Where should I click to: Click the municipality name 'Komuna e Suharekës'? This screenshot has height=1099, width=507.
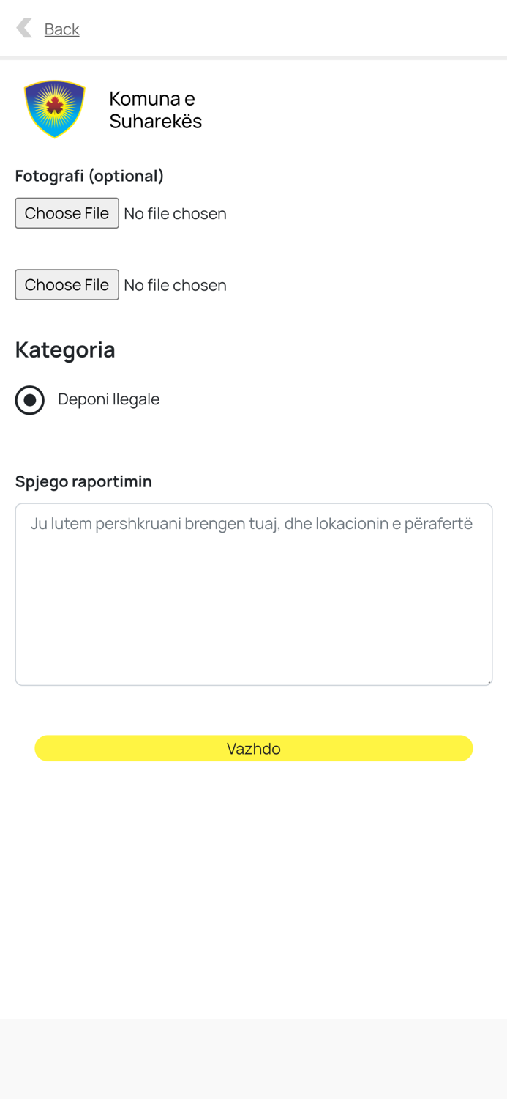pos(155,108)
